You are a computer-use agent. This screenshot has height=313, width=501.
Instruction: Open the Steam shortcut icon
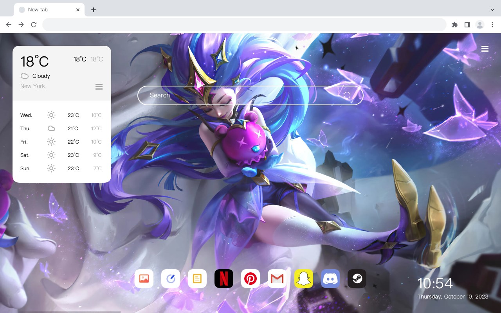point(357,279)
